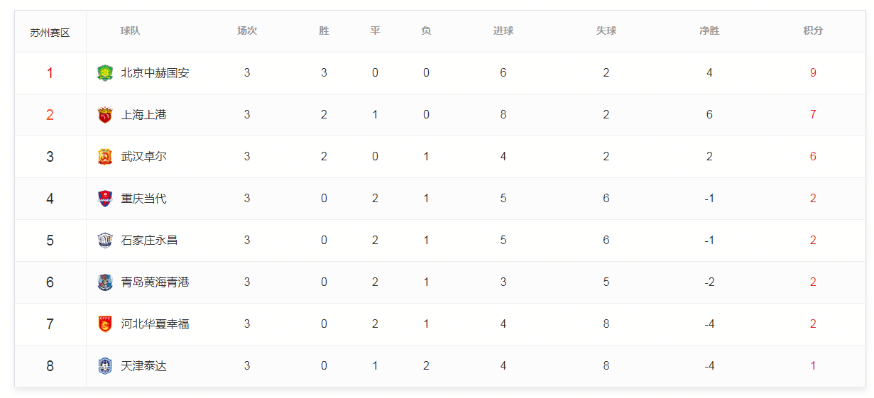Open the 北京中赫国安 team name link

155,73
